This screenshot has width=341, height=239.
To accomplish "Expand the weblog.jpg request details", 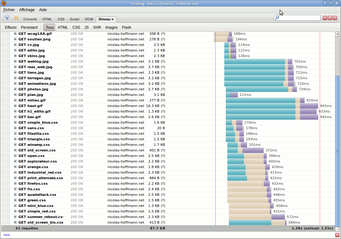I will coord(15,61).
